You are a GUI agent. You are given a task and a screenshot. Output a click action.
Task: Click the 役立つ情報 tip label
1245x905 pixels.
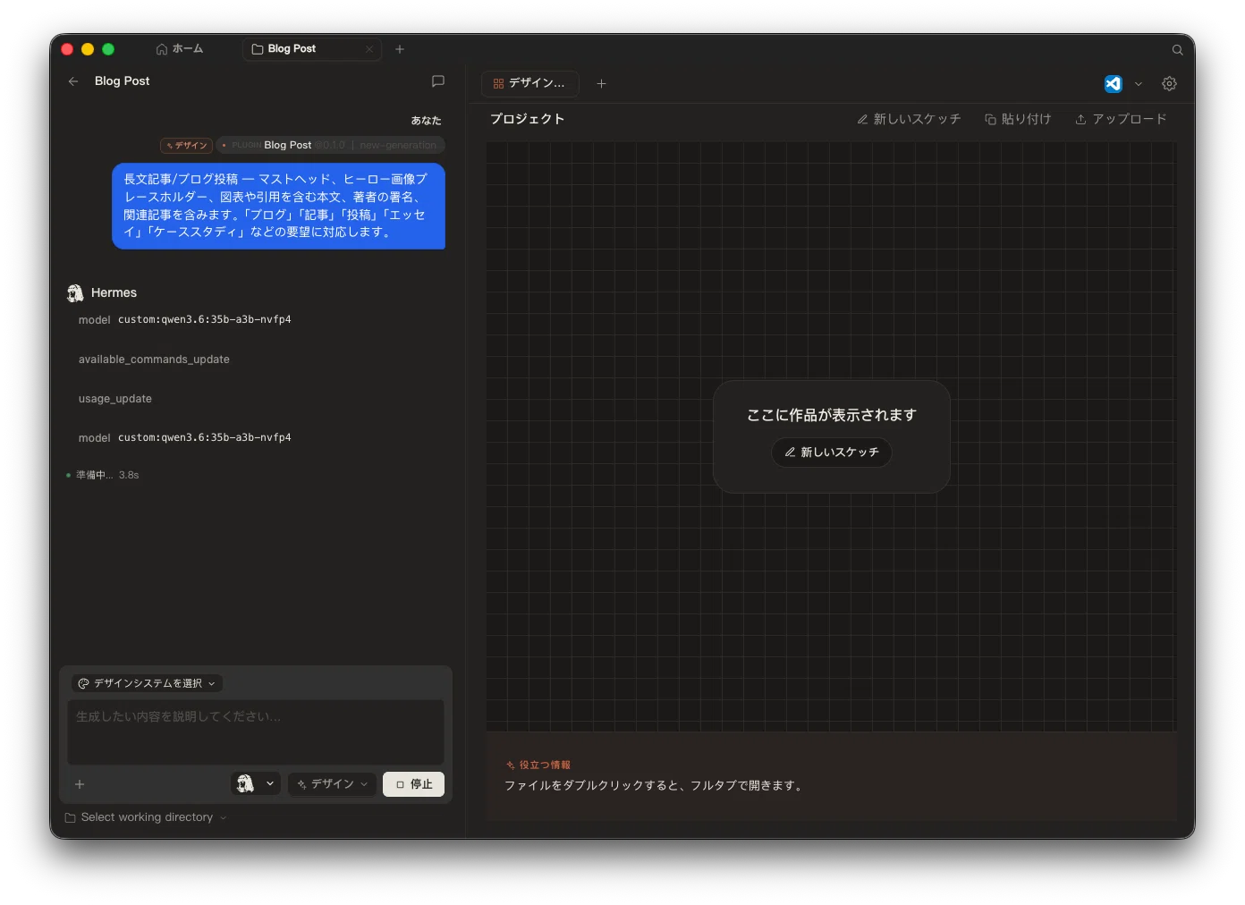pyautogui.click(x=538, y=765)
